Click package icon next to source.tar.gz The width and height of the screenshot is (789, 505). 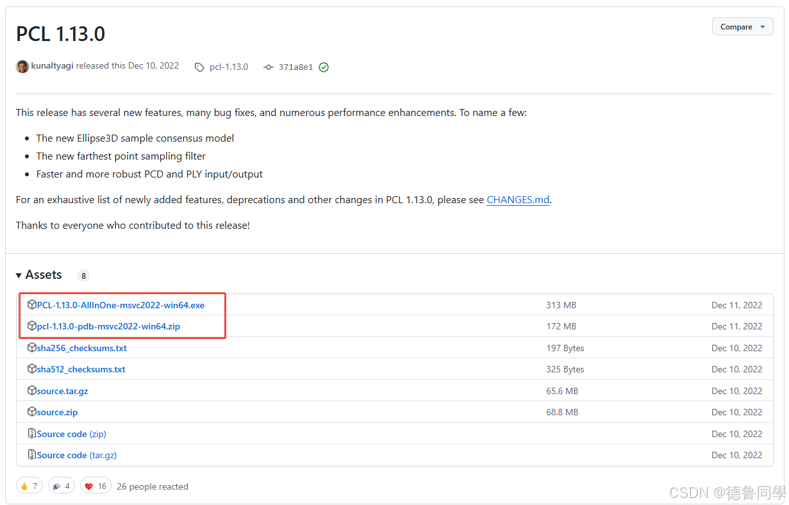(x=32, y=391)
